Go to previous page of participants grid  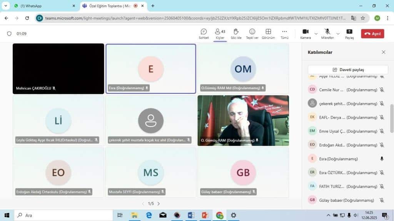coord(143,203)
